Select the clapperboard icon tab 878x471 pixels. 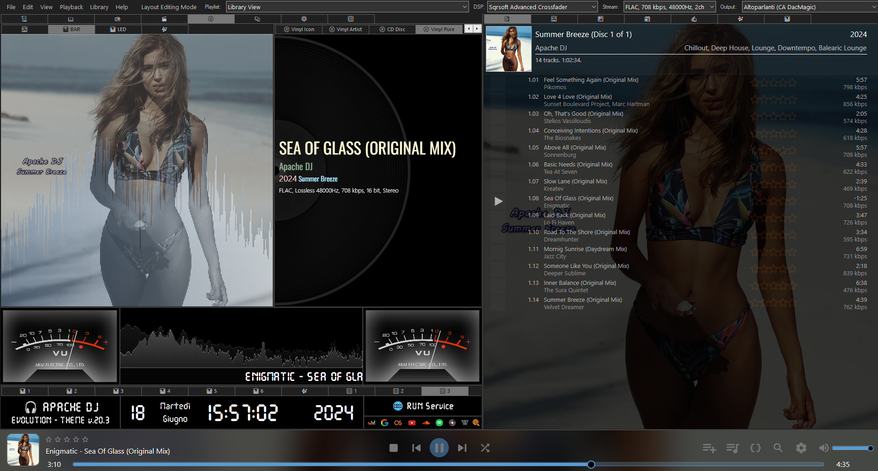(x=164, y=19)
